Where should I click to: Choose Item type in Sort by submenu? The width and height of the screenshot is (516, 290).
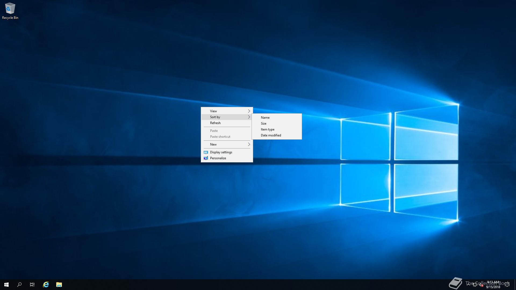(x=268, y=129)
